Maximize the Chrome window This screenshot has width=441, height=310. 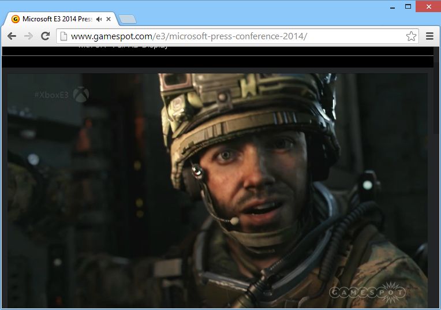click(x=408, y=6)
